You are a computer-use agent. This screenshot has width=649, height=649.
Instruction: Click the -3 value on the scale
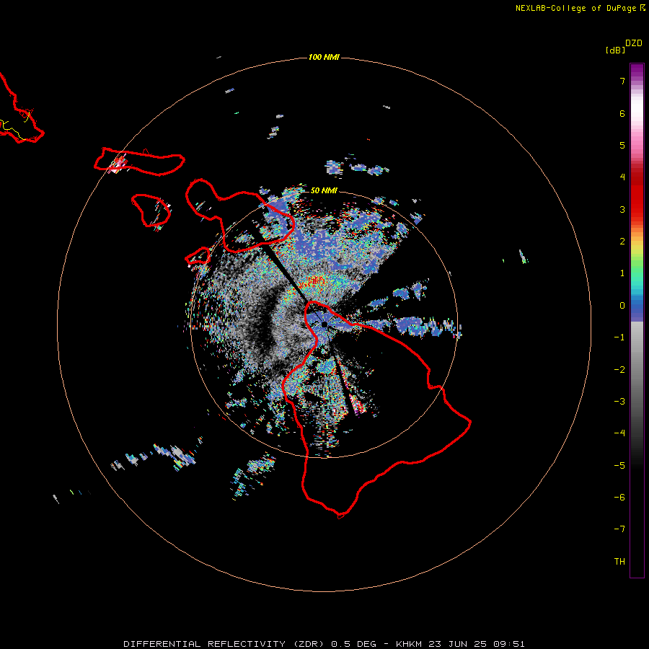pyautogui.click(x=619, y=402)
